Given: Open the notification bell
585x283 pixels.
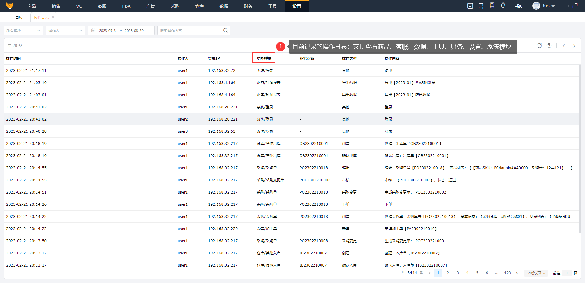Looking at the screenshot, I should [x=503, y=6].
